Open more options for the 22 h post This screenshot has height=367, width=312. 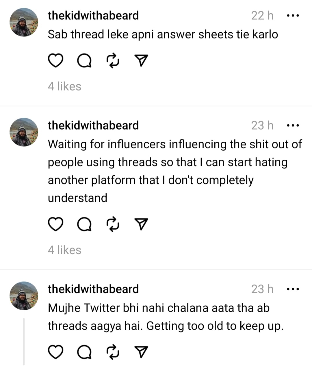(293, 16)
